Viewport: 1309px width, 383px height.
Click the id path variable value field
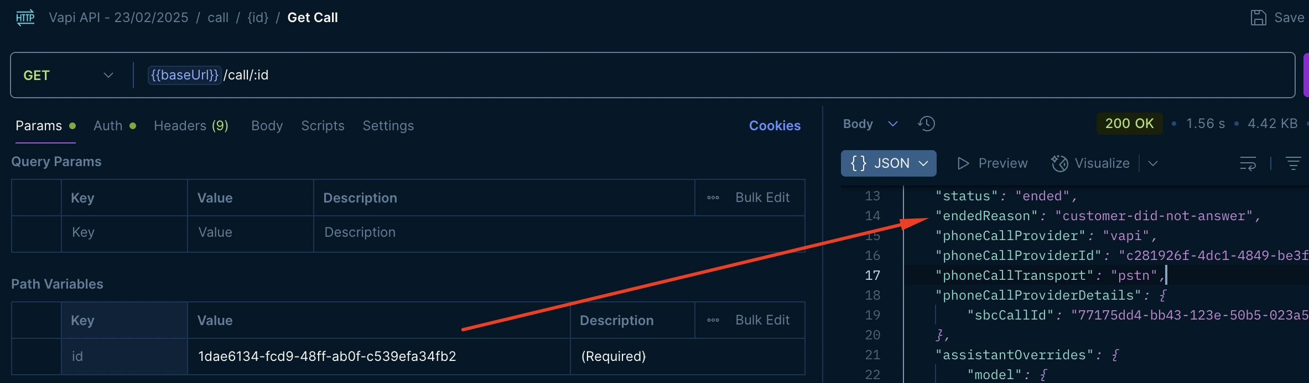[376, 357]
